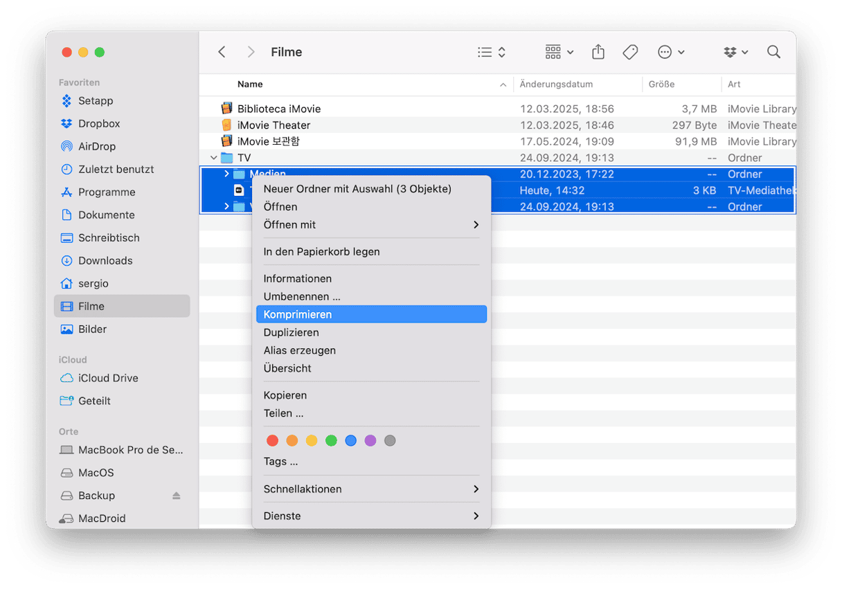Switch the list view style selector

(492, 53)
